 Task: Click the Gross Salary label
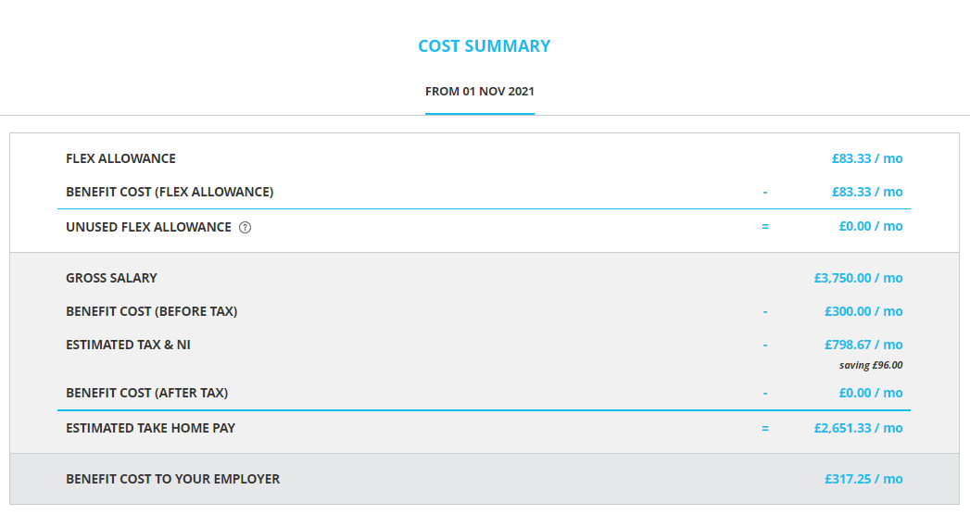coord(111,278)
